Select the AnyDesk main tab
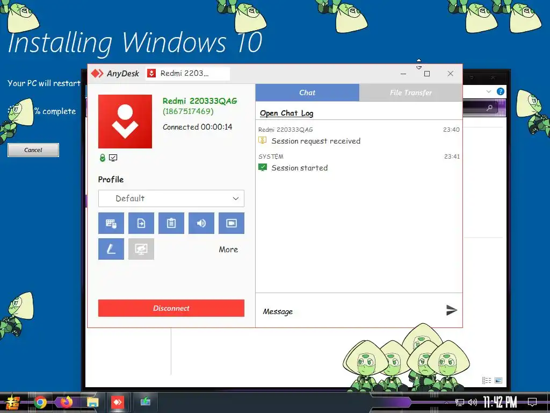 tap(115, 73)
